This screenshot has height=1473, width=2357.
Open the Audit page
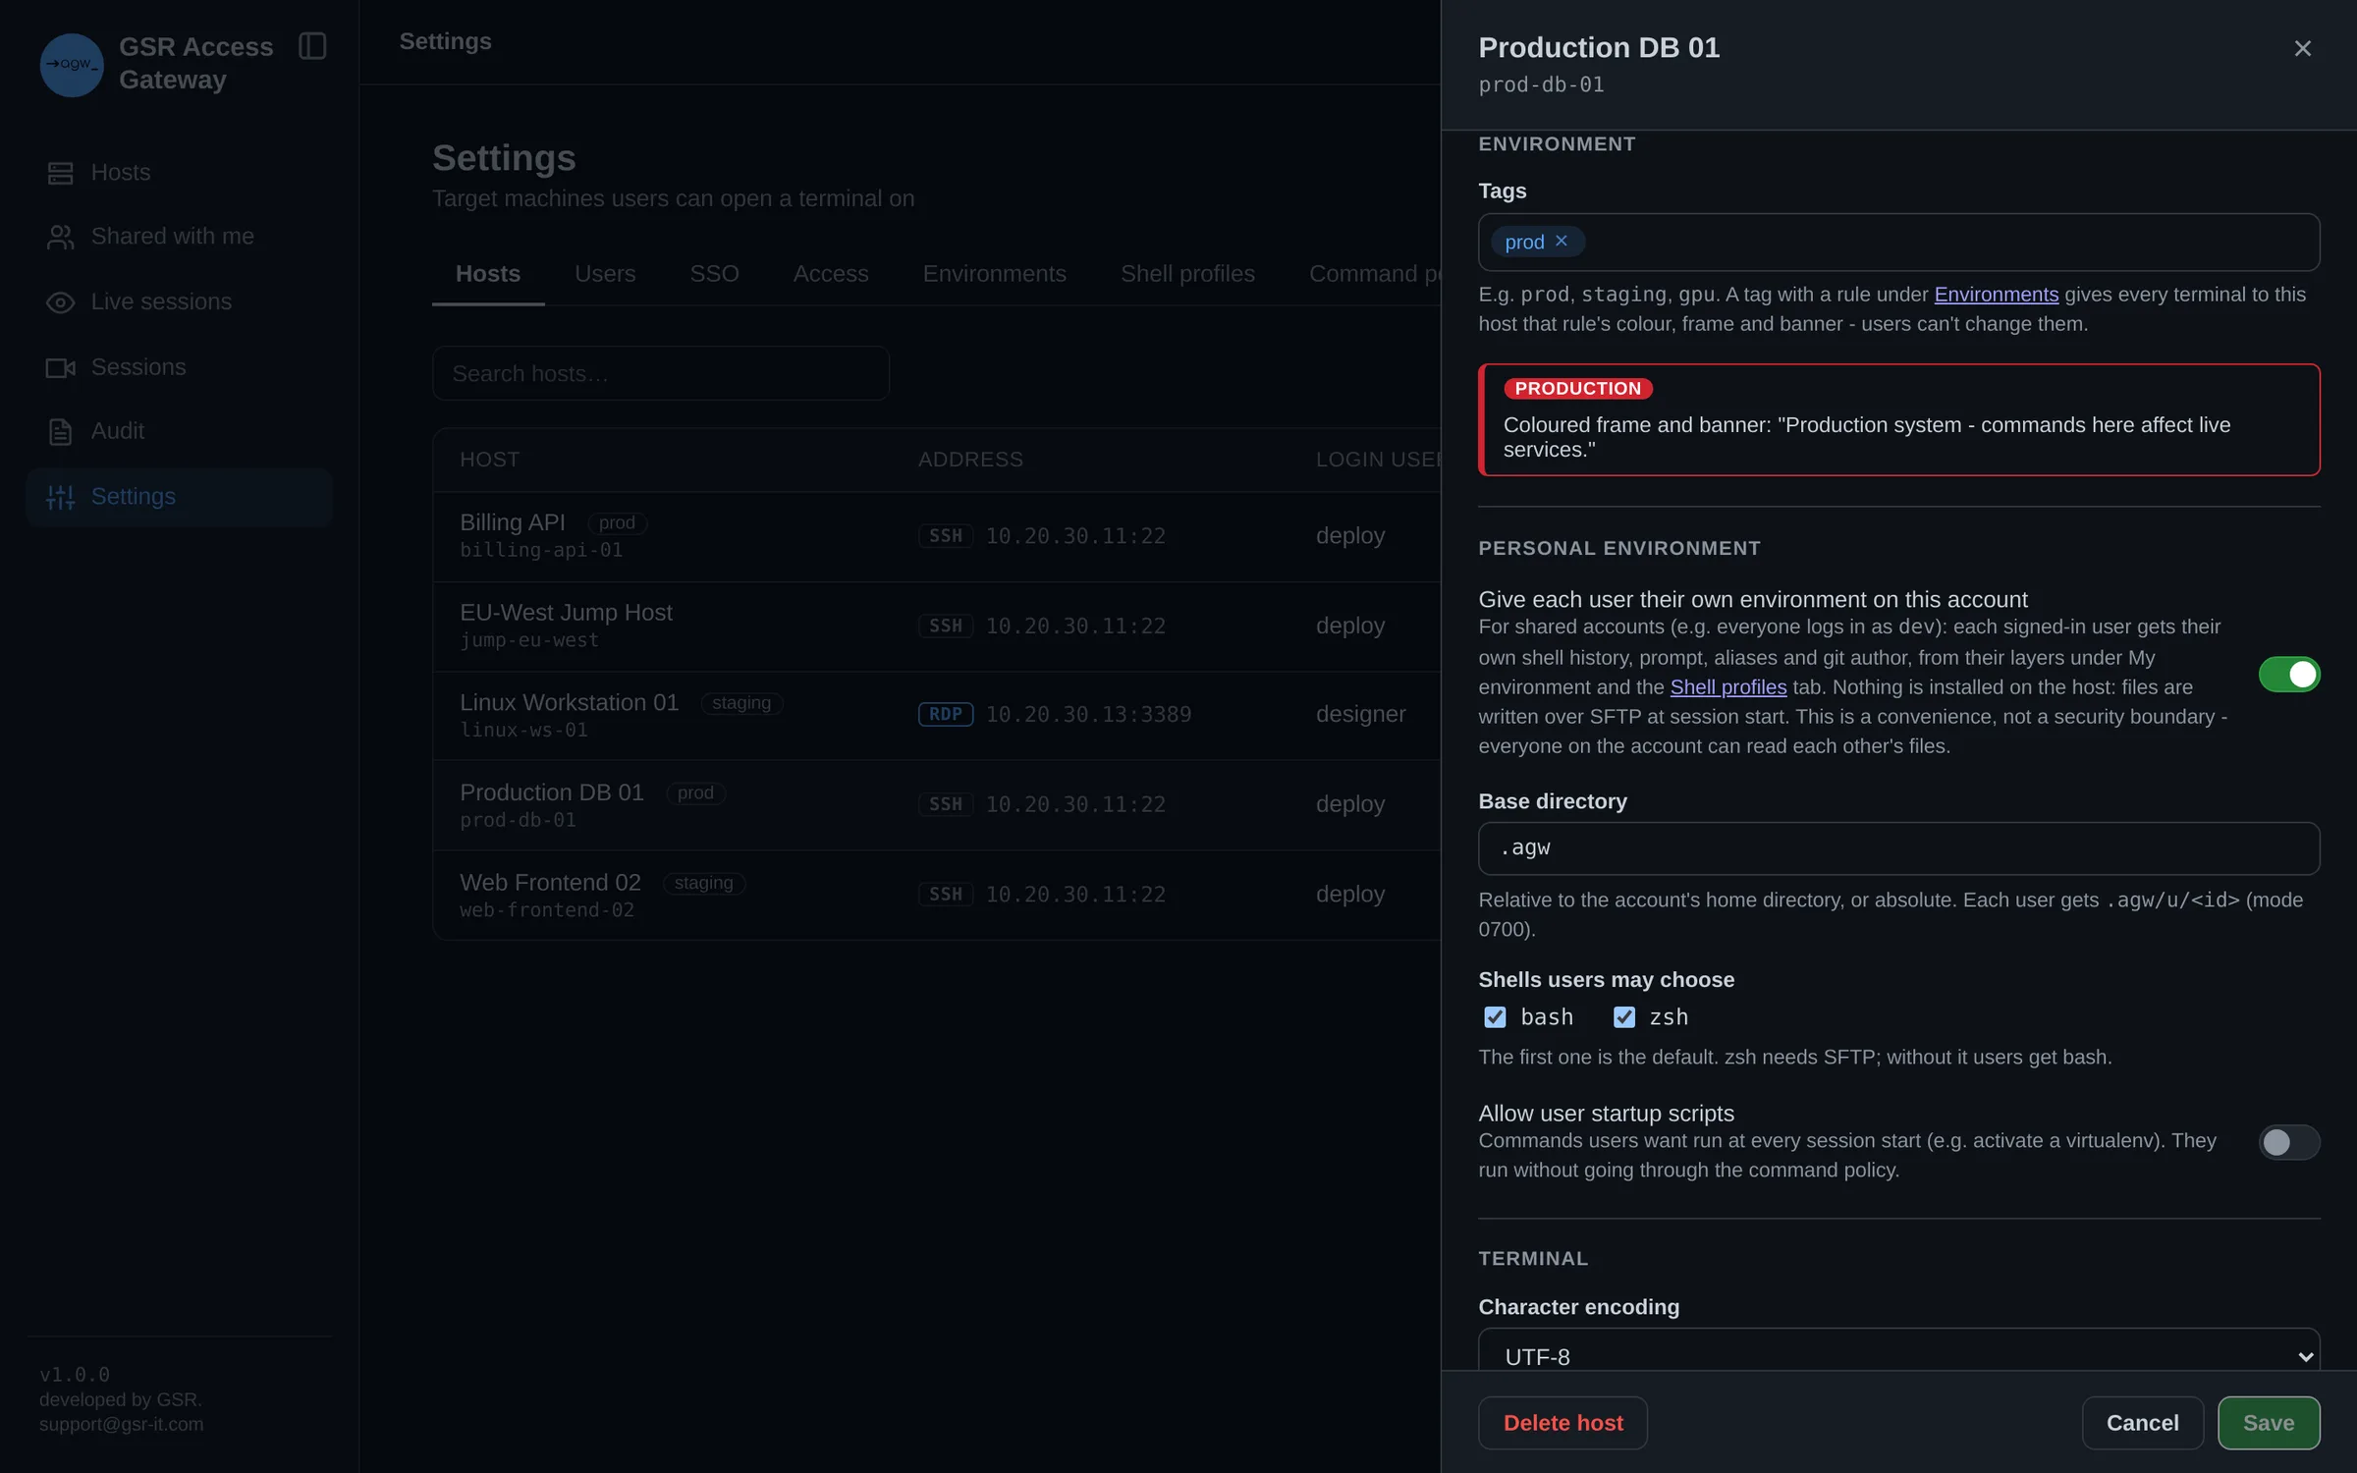click(x=179, y=431)
